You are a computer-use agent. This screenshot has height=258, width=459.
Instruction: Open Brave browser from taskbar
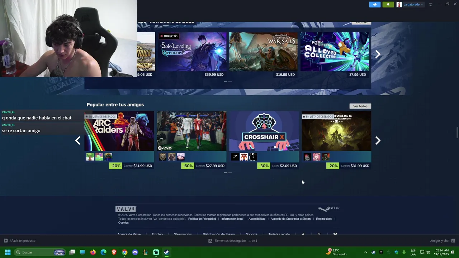pyautogui.click(x=114, y=252)
